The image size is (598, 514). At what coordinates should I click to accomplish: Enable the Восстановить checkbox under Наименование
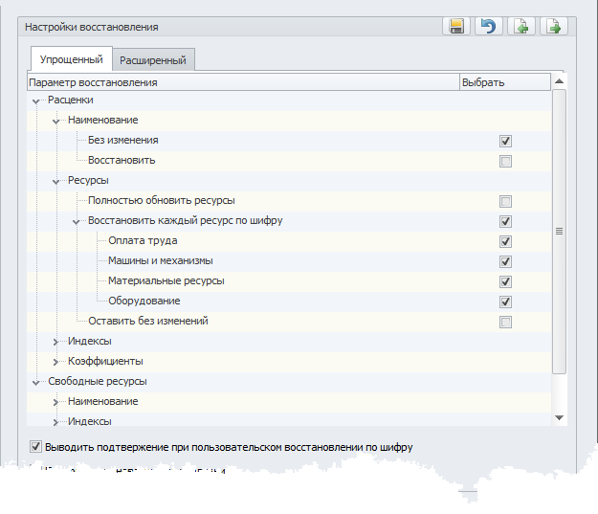pos(505,161)
